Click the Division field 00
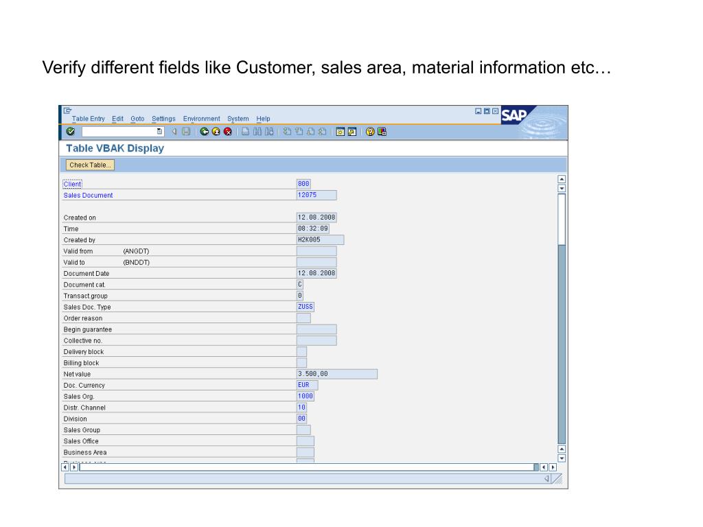703x527 pixels. point(302,419)
